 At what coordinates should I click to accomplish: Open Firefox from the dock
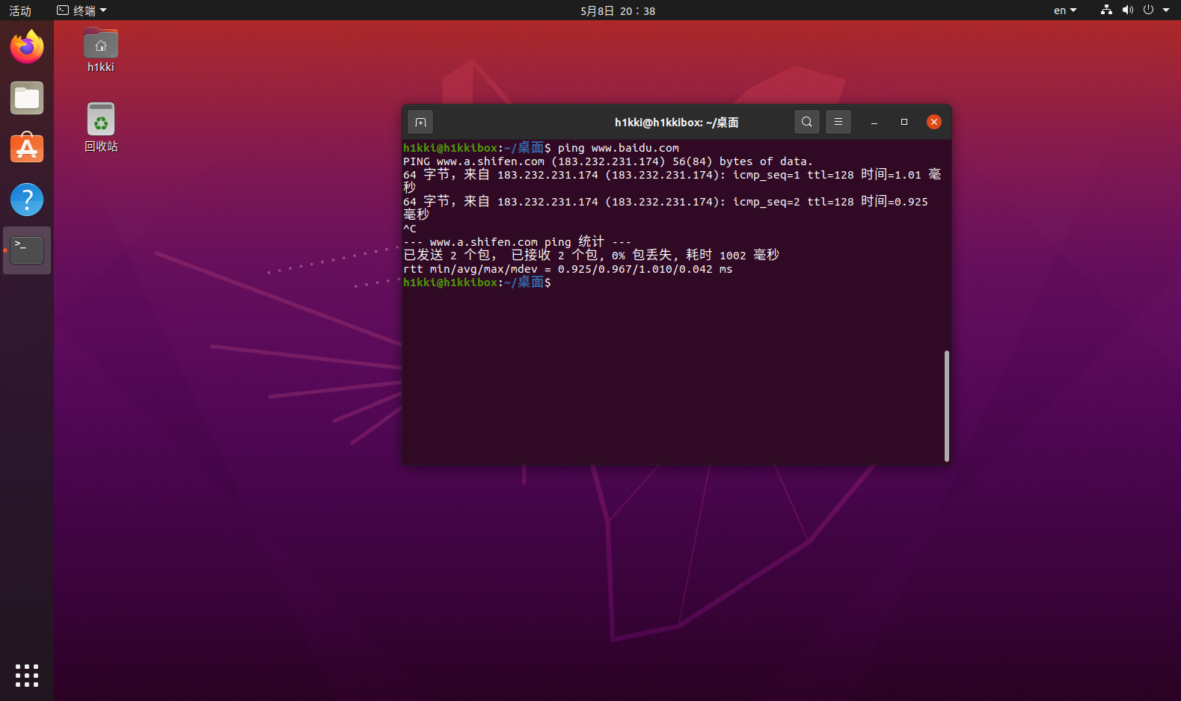pyautogui.click(x=27, y=47)
